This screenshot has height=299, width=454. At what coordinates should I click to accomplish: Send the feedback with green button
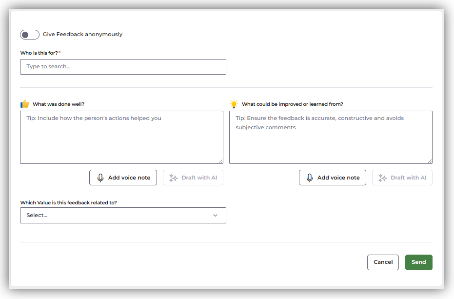coord(418,262)
